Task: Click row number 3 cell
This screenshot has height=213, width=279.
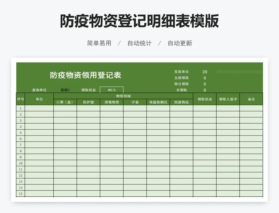Action: point(21,121)
